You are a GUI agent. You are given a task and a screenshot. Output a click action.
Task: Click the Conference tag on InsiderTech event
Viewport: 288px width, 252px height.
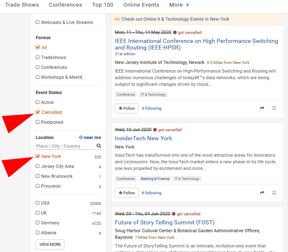[126, 179]
